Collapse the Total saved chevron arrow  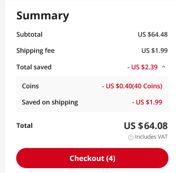(x=164, y=67)
